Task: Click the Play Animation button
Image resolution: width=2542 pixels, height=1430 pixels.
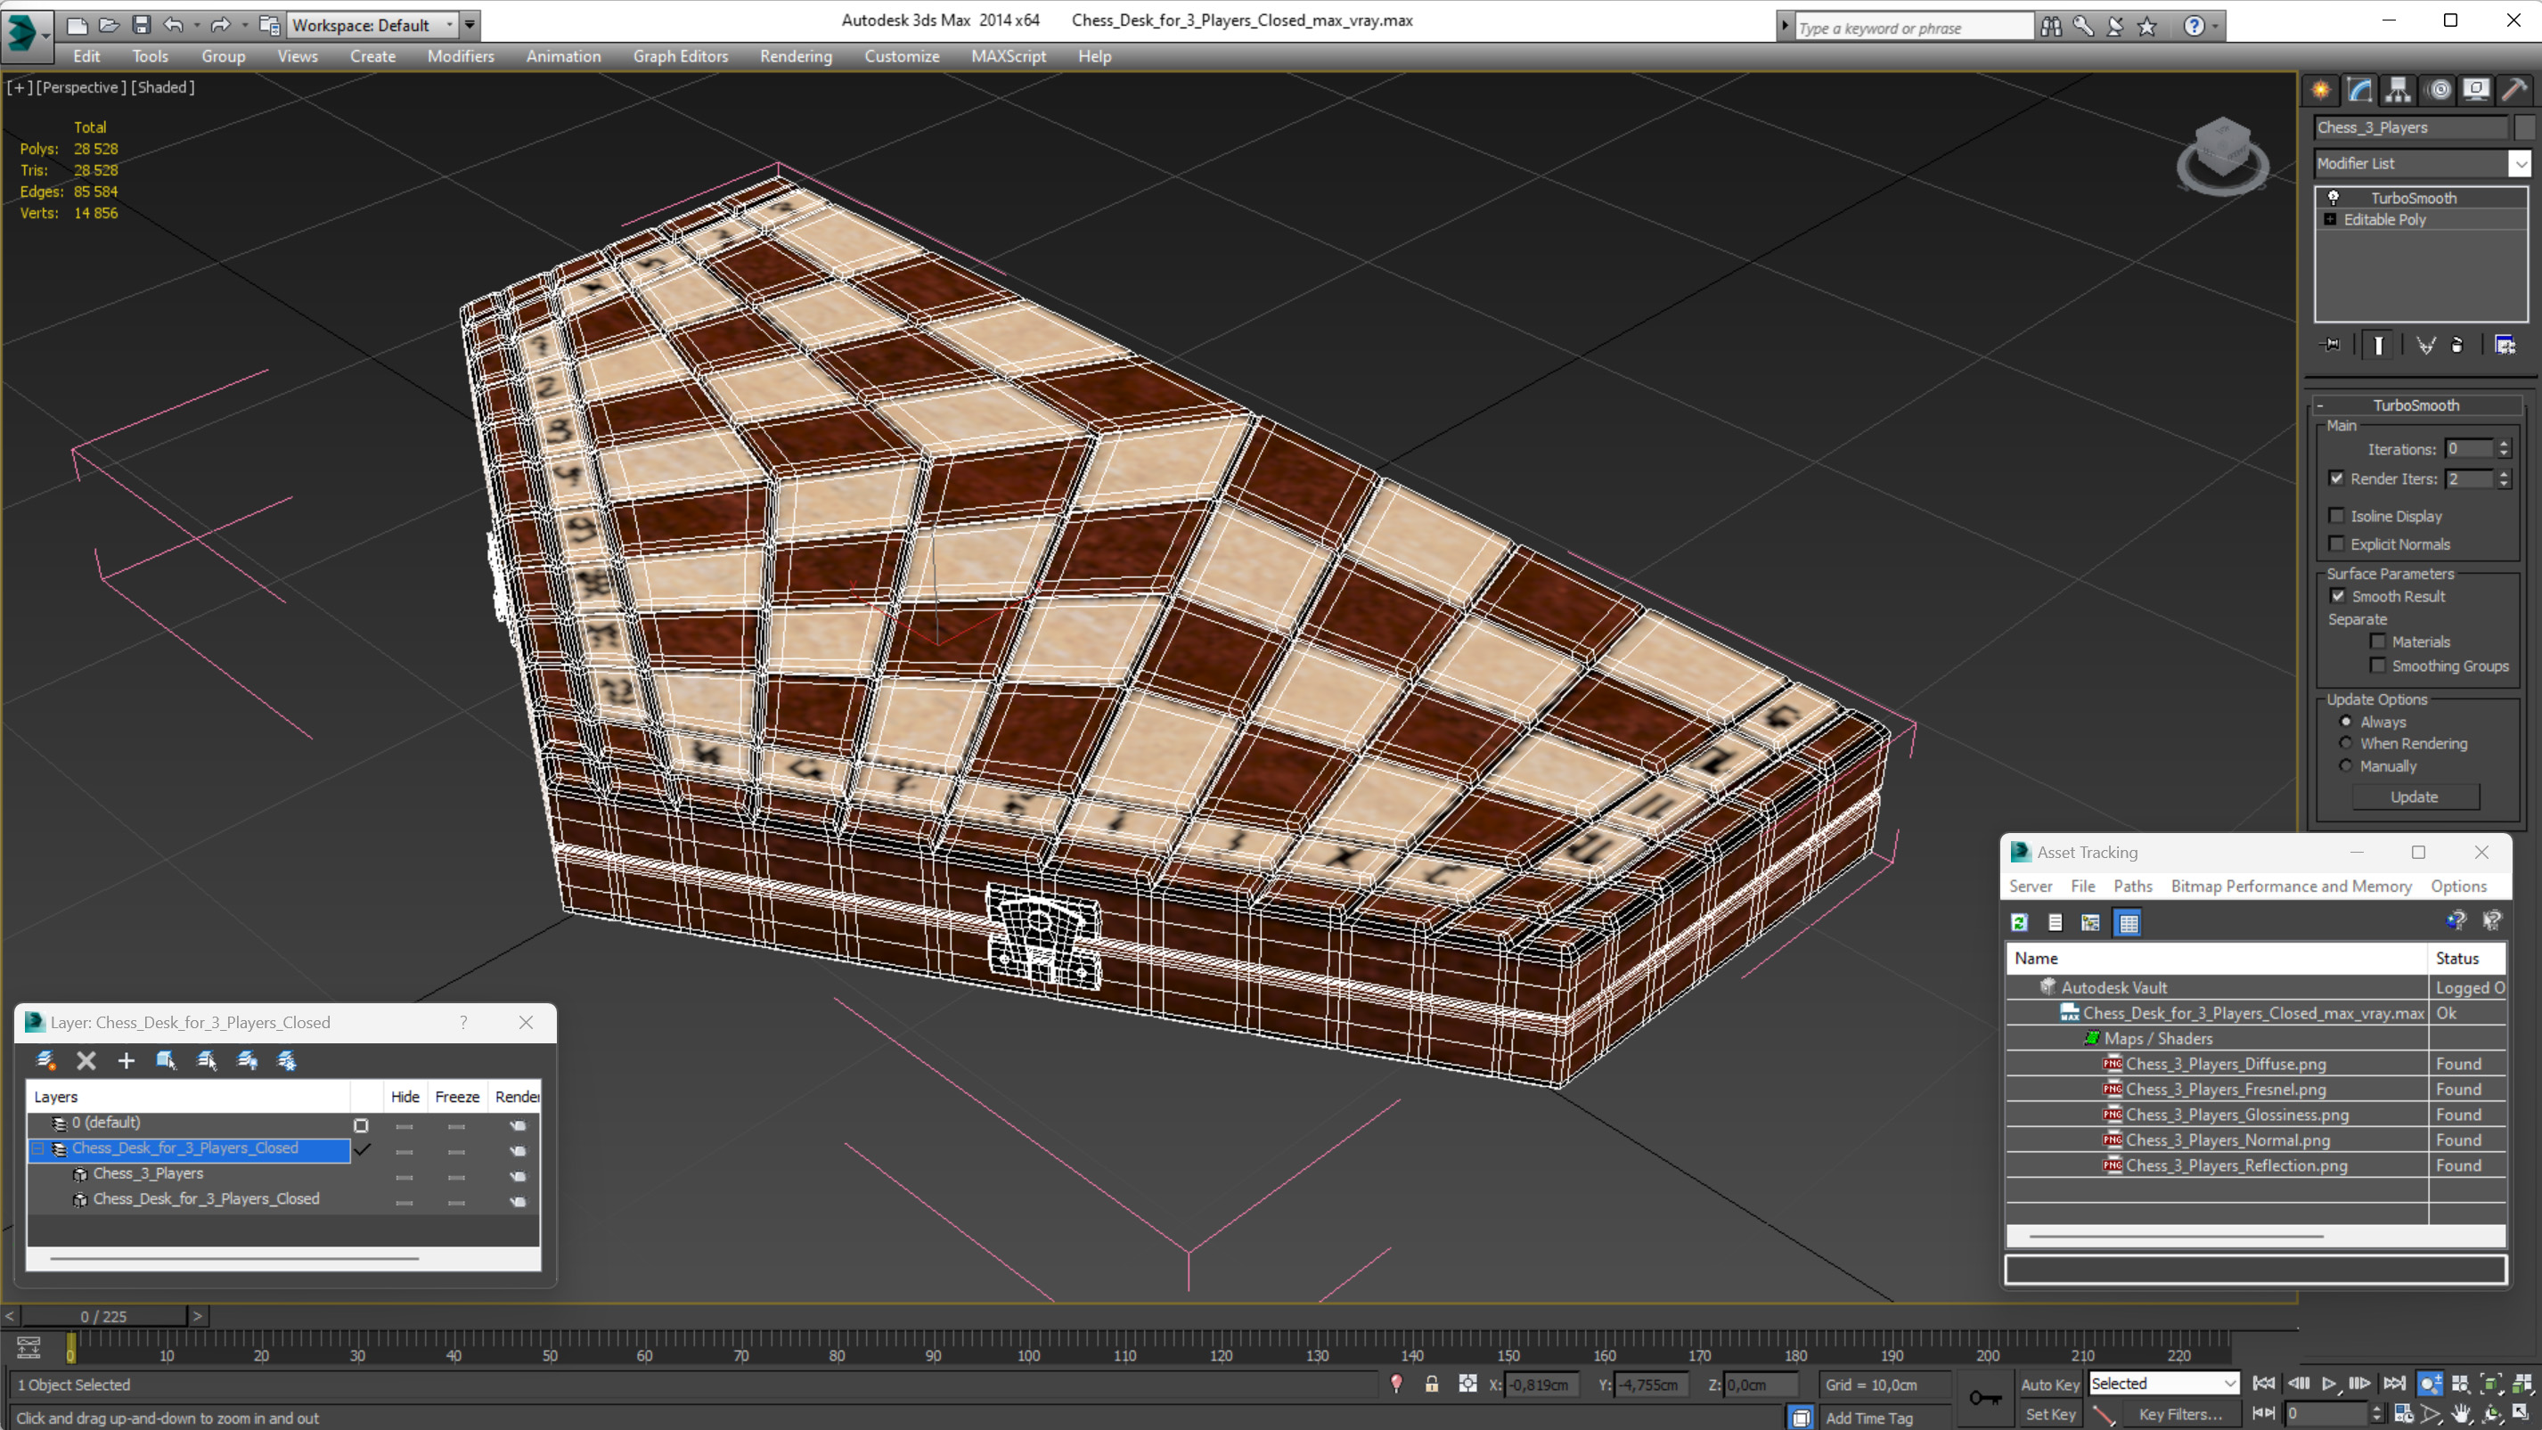Action: tap(2329, 1384)
